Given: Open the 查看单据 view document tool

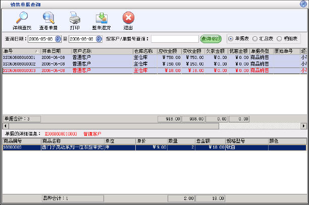Looking at the screenshot, I should click(x=47, y=20).
